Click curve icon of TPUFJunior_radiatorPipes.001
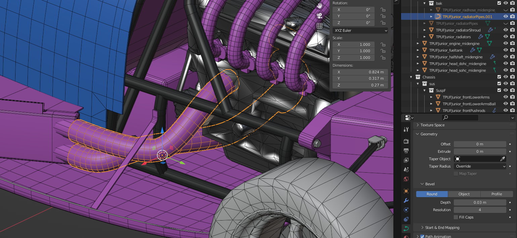 438,16
